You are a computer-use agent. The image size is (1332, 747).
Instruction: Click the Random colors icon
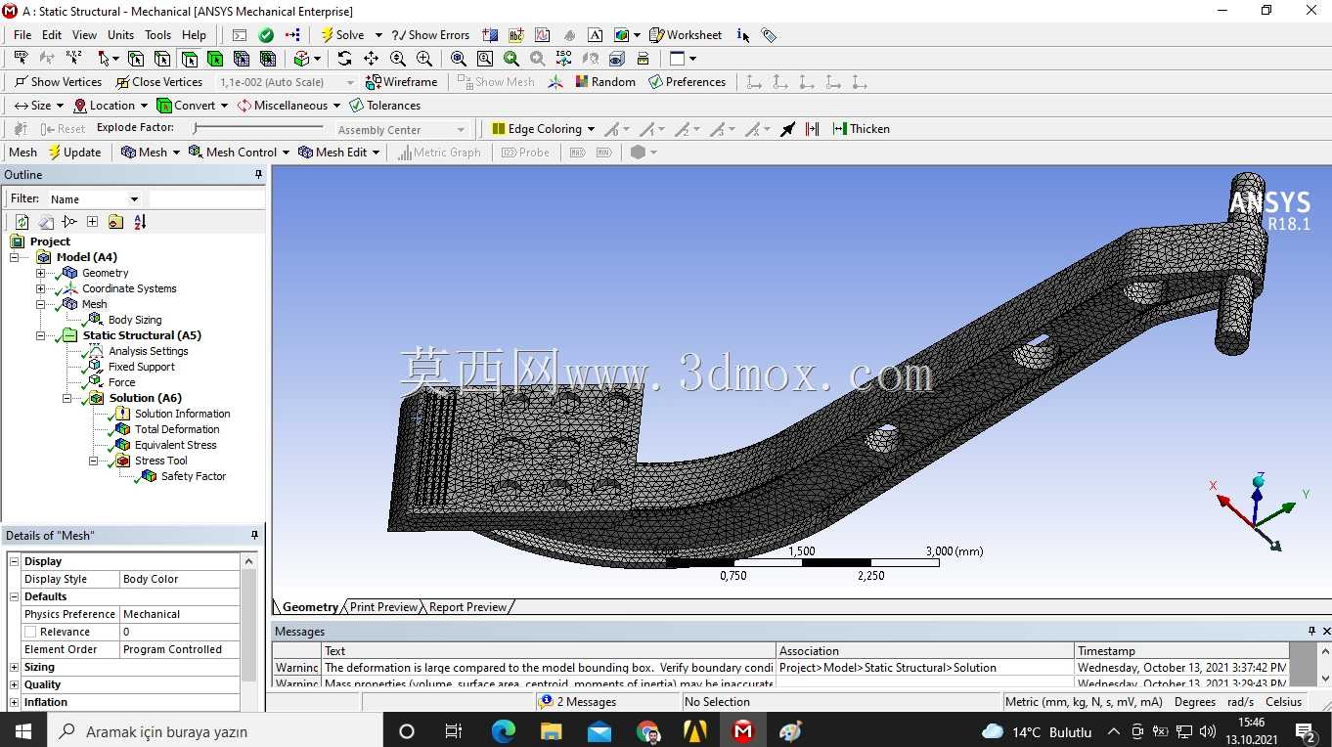[605, 82]
